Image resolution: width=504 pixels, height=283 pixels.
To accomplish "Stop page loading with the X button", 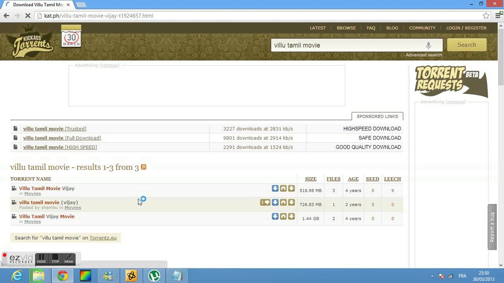I will click(x=27, y=16).
